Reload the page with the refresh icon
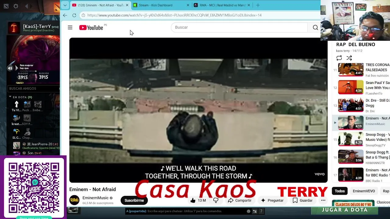Screen dimensions: 390x219 click(x=74, y=15)
